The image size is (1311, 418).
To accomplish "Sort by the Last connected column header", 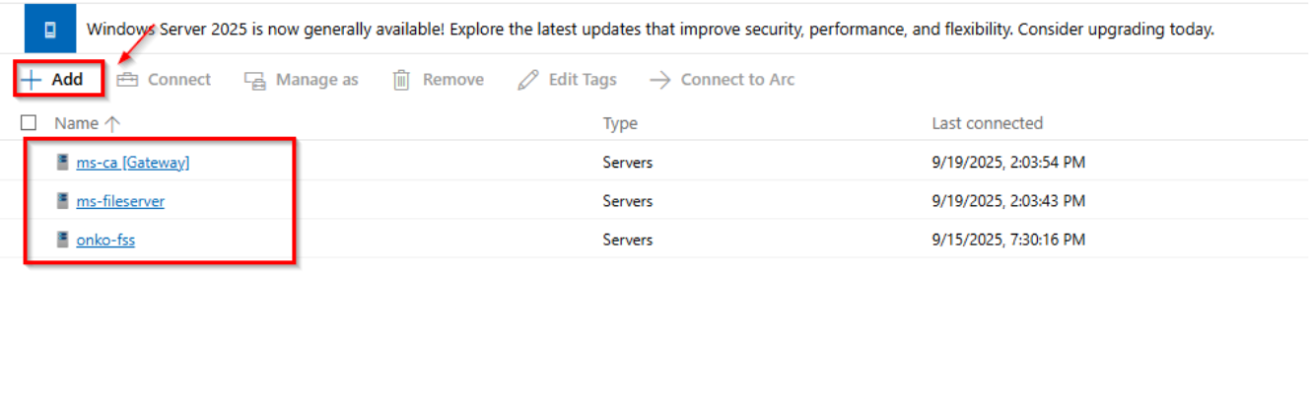I will point(987,123).
